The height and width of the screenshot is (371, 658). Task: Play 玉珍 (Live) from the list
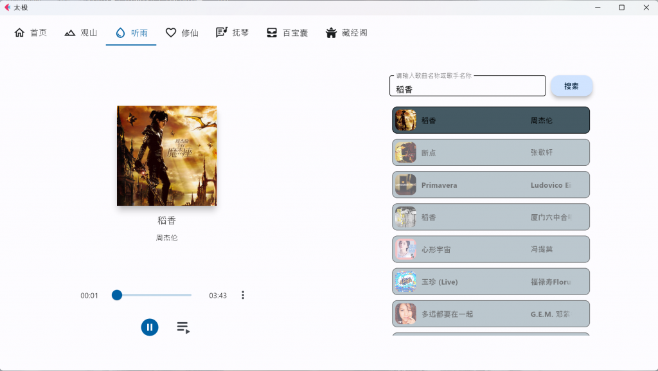tap(491, 282)
